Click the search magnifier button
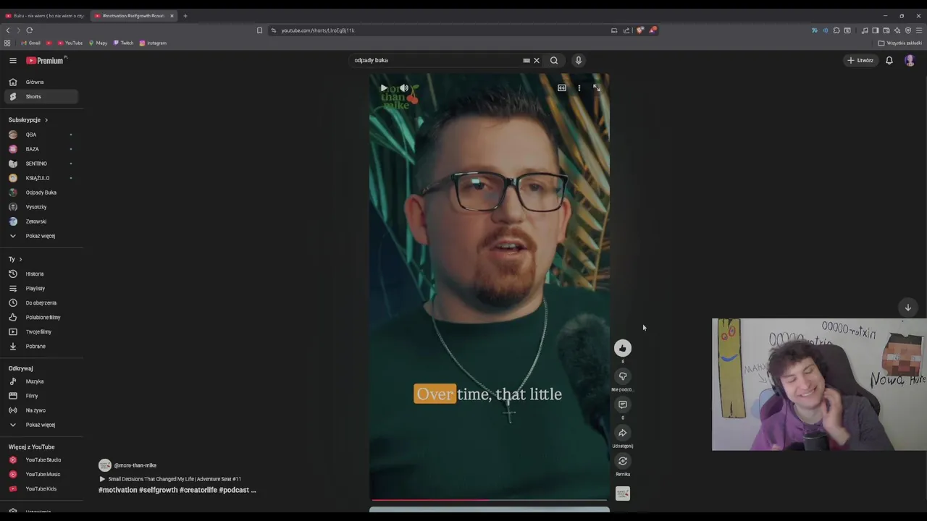Screen dimensions: 927x521 pos(554,61)
